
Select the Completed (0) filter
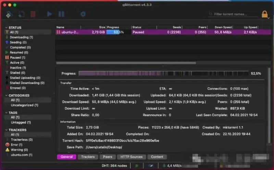pyautogui.click(x=28, y=47)
